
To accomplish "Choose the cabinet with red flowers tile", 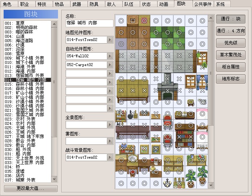I will (202, 160).
